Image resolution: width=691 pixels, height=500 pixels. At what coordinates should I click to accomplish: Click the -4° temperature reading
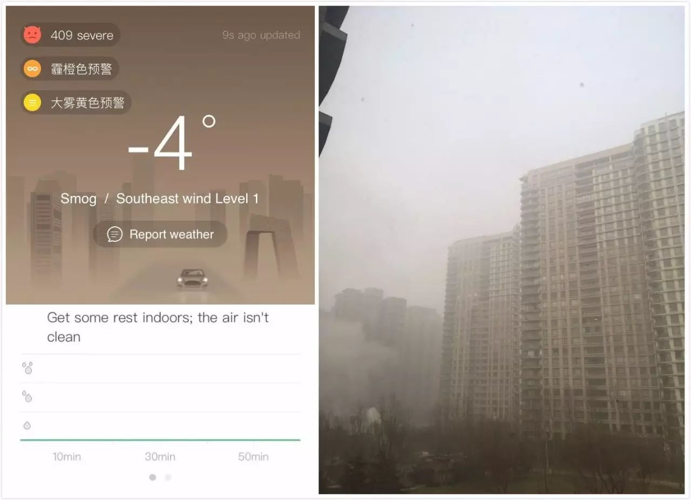172,145
